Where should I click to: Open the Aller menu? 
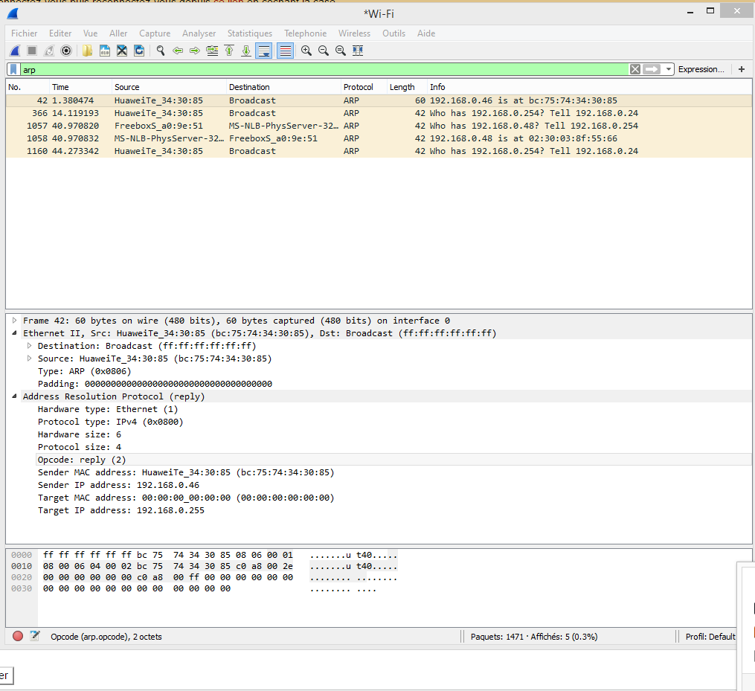[118, 33]
